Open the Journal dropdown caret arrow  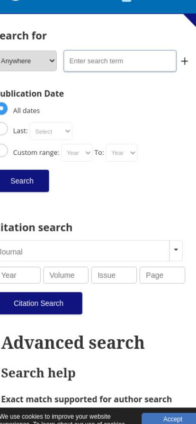(x=176, y=251)
